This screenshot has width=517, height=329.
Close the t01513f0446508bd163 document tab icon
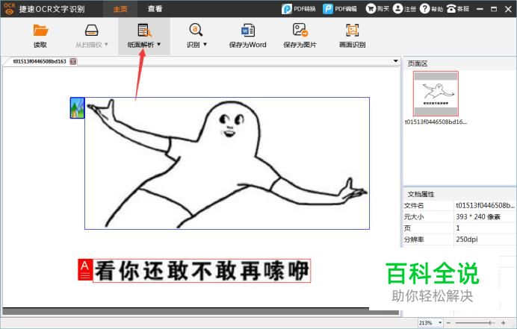[73, 61]
